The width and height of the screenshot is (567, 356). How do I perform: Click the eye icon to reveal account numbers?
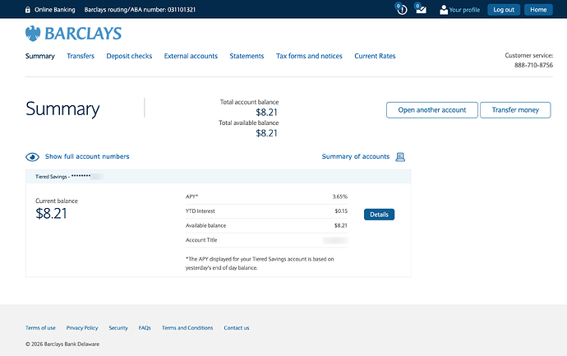32,157
